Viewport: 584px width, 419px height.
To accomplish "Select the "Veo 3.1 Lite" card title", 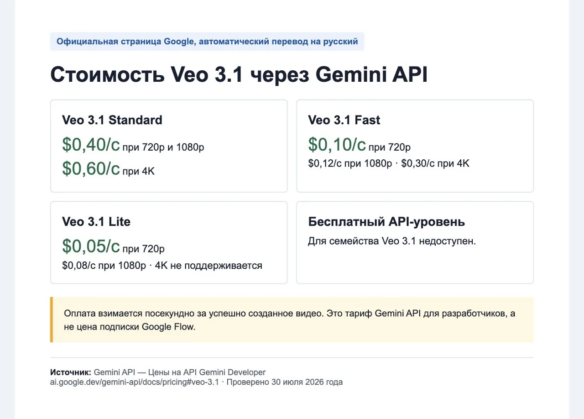I will 96,222.
